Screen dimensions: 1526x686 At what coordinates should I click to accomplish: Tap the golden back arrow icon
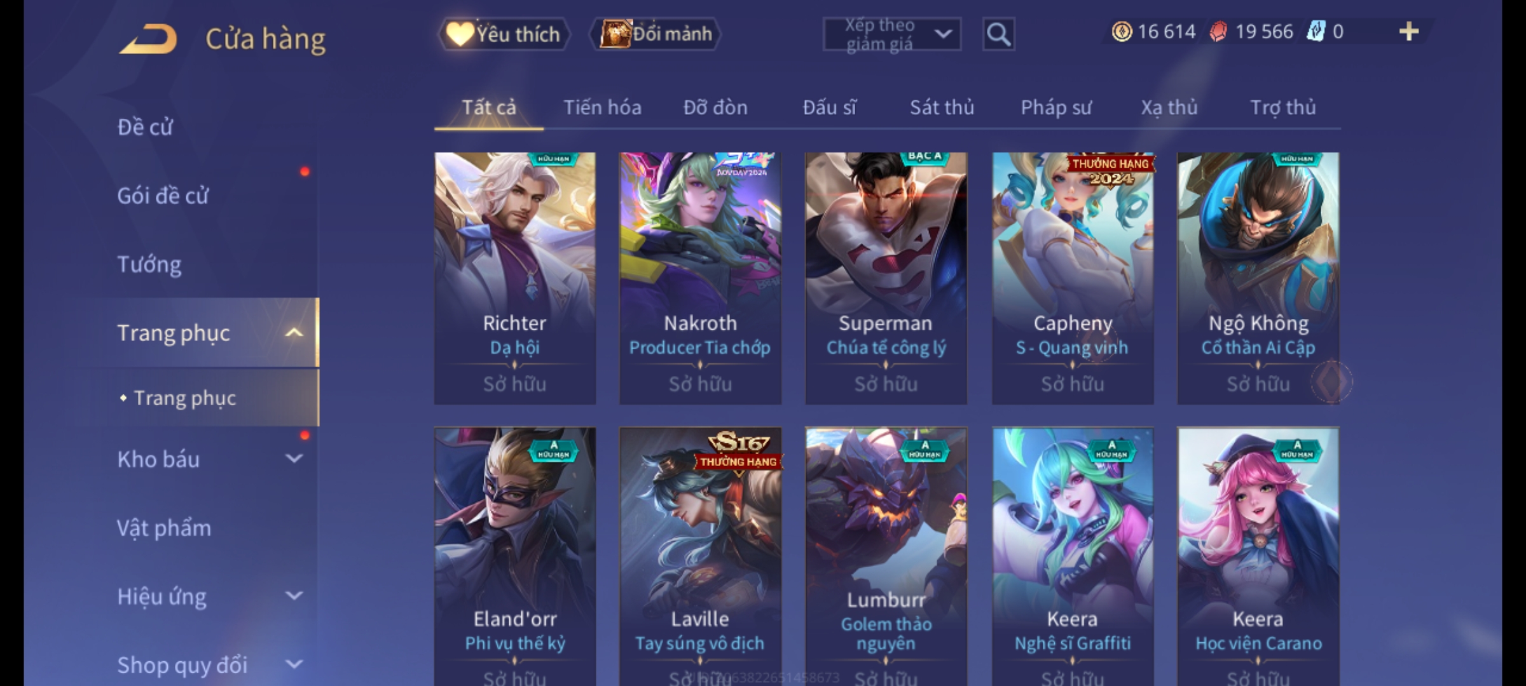point(148,39)
